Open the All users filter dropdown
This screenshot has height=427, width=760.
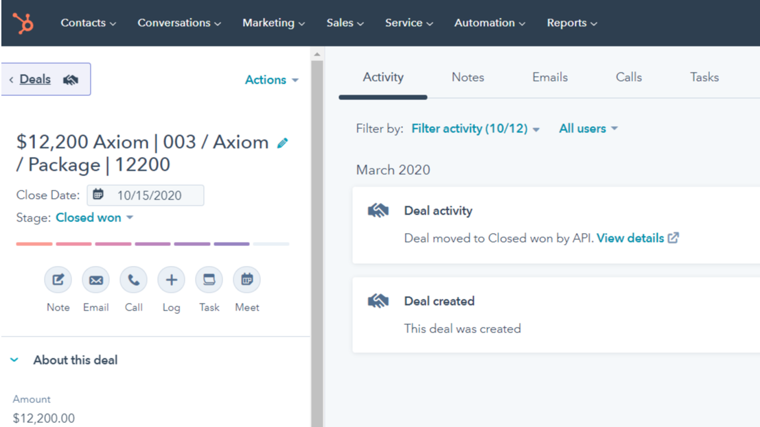588,129
